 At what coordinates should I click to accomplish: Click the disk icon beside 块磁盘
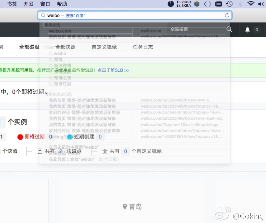pyautogui.click(x=40, y=151)
